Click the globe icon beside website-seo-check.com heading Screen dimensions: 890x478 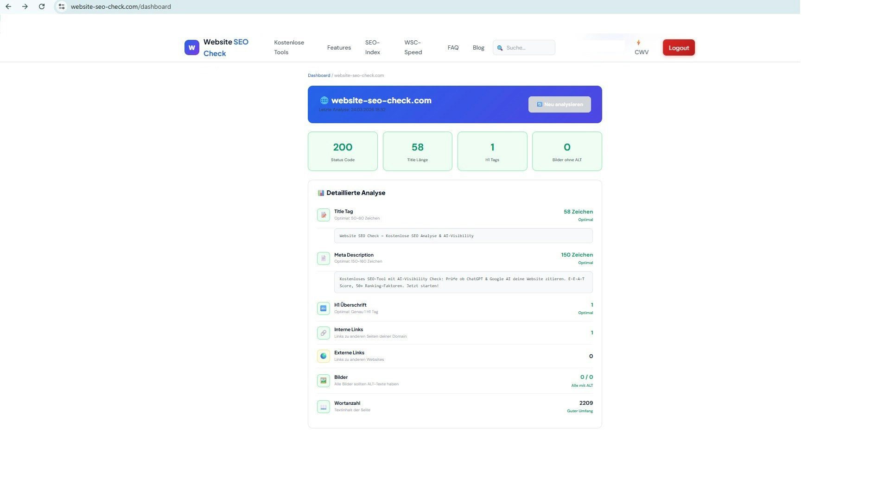click(x=324, y=101)
